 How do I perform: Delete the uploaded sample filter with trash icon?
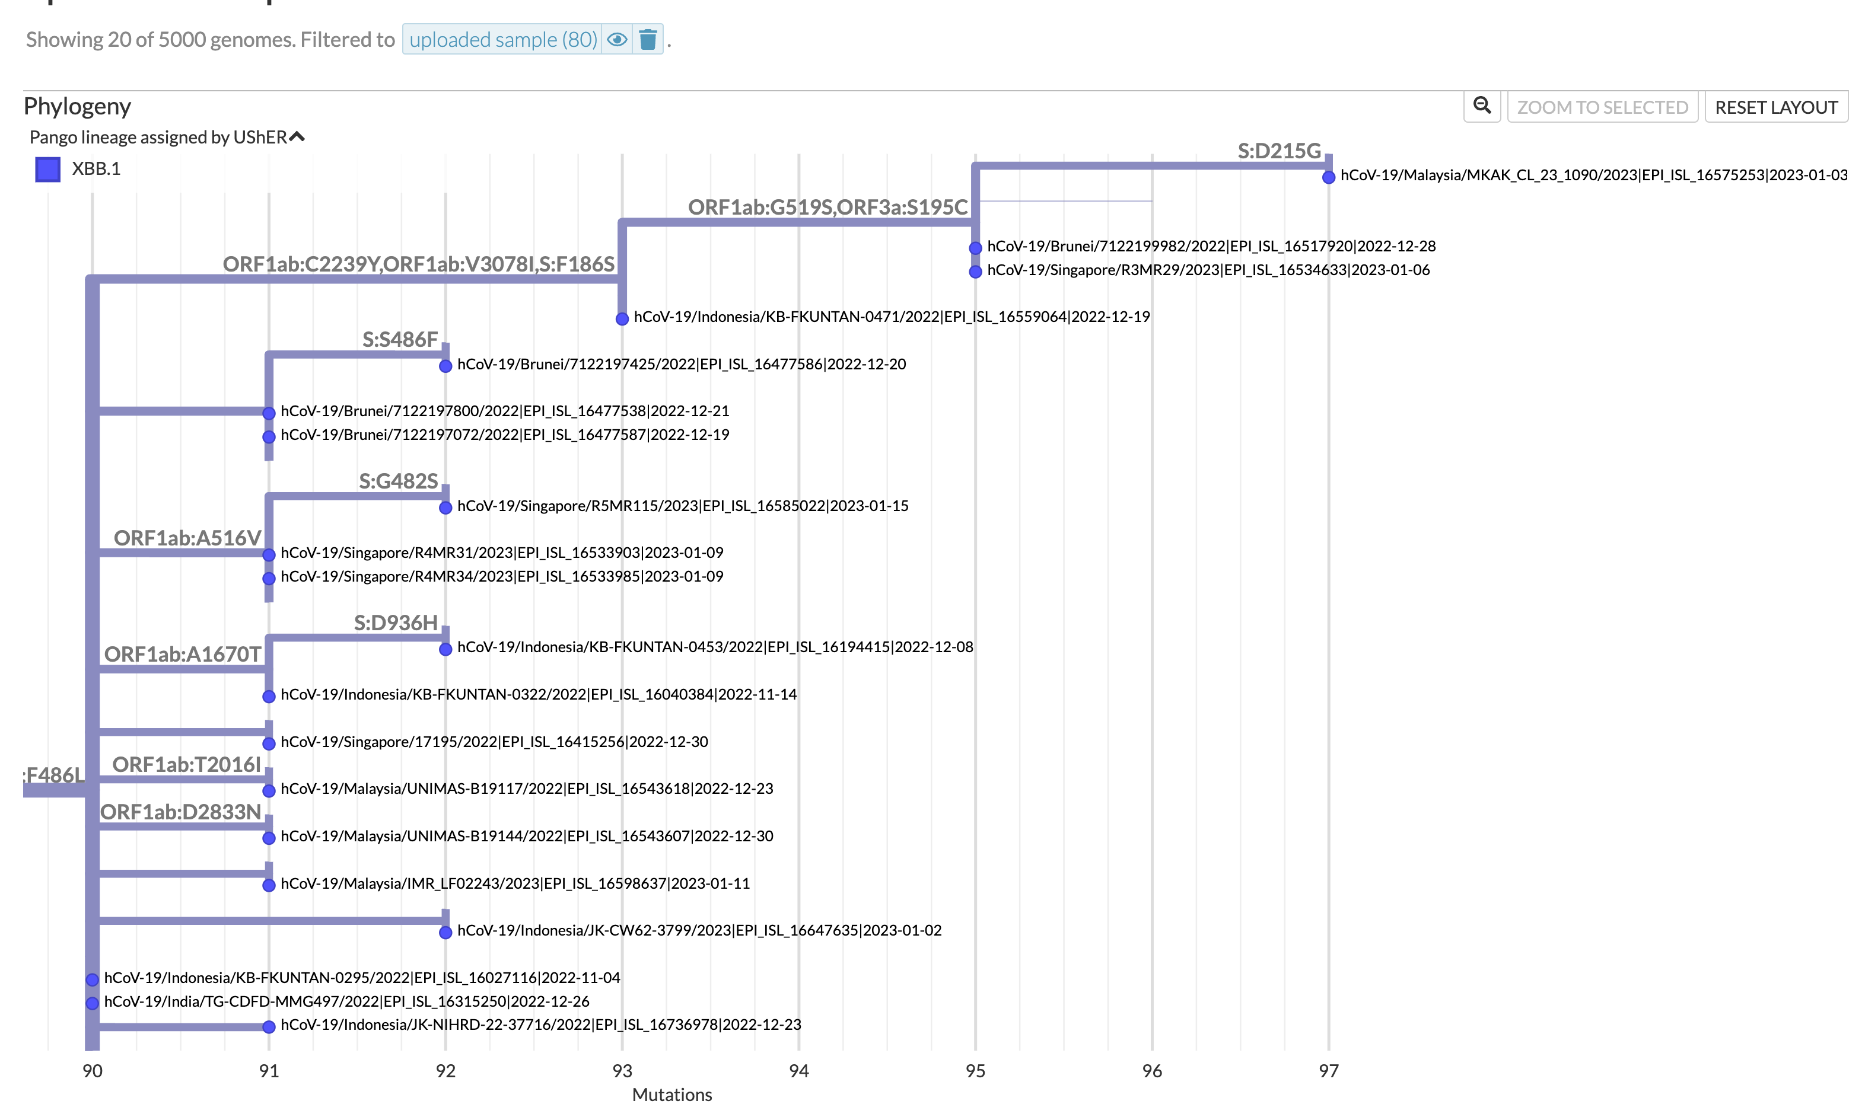648,39
